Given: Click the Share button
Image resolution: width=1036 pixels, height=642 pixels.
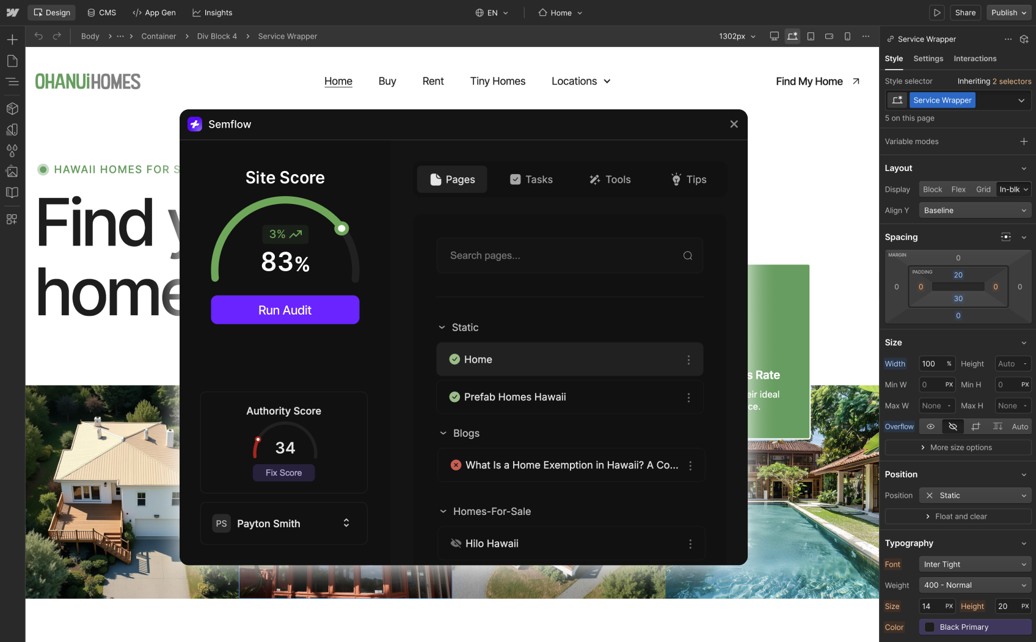Looking at the screenshot, I should (x=965, y=13).
